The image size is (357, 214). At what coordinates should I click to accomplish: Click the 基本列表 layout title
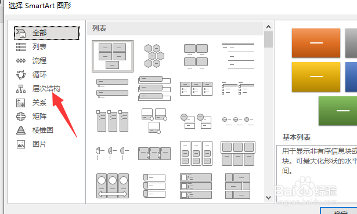click(x=297, y=137)
